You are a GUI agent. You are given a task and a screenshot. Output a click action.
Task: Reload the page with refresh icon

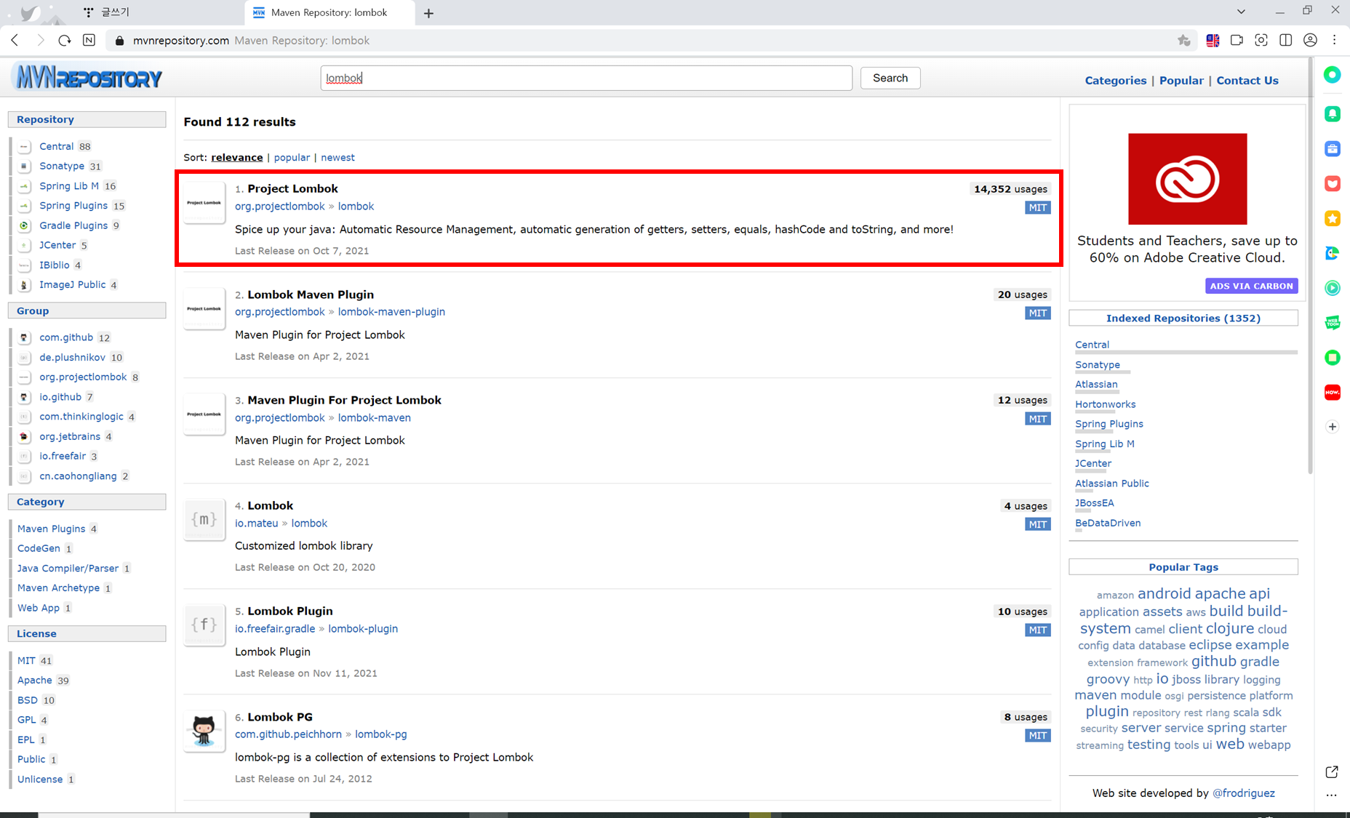[64, 40]
